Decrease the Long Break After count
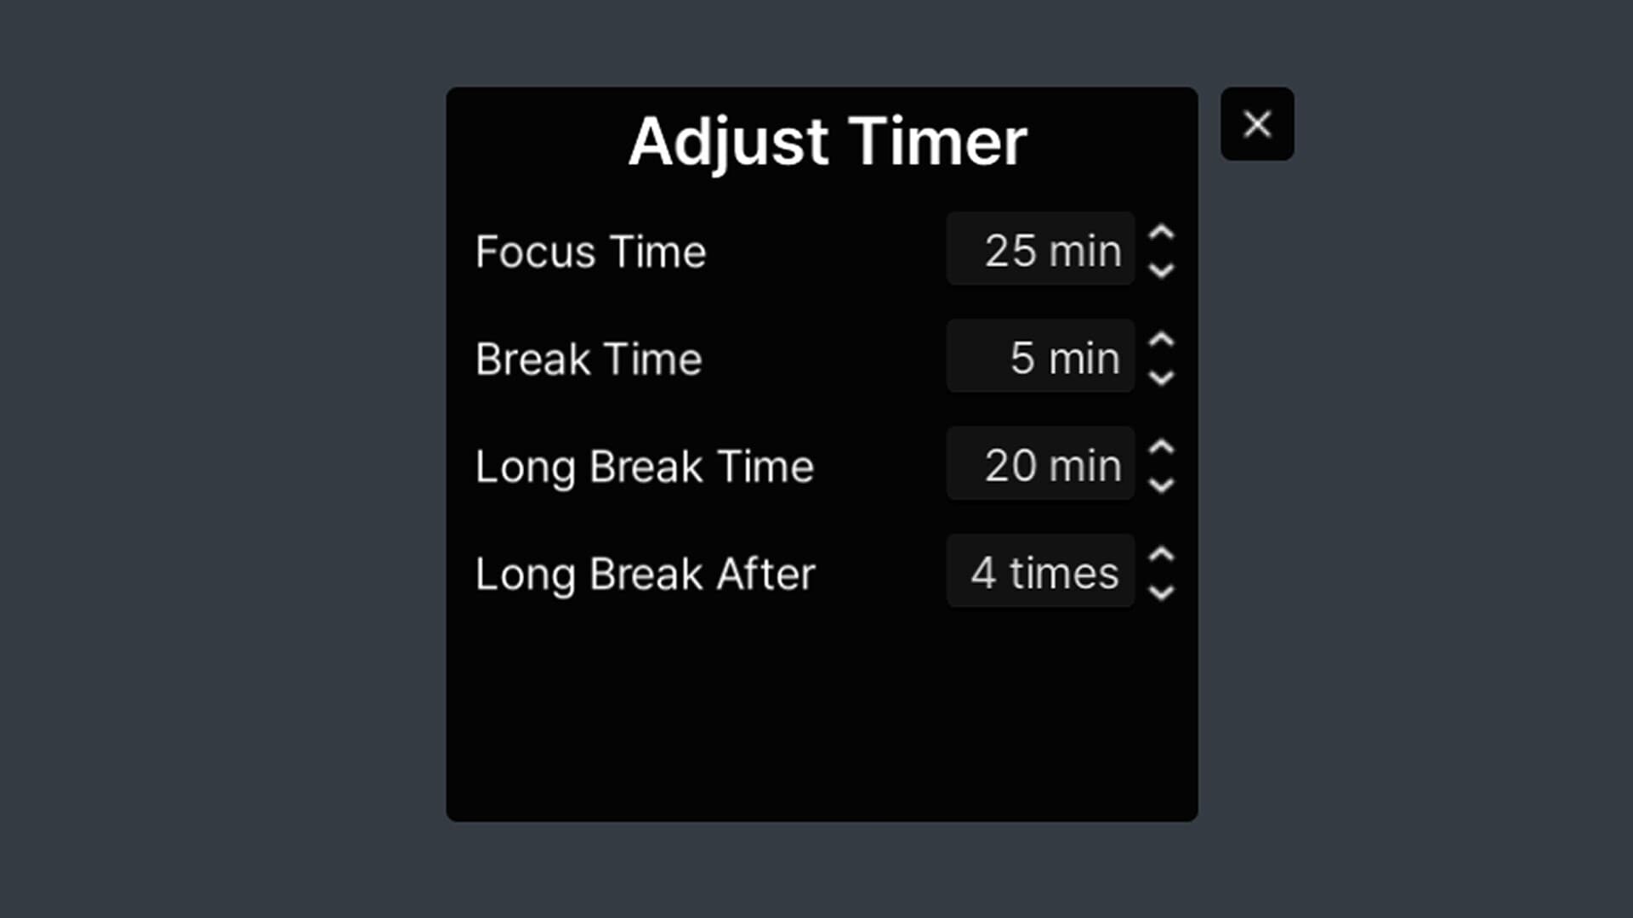 coord(1162,592)
